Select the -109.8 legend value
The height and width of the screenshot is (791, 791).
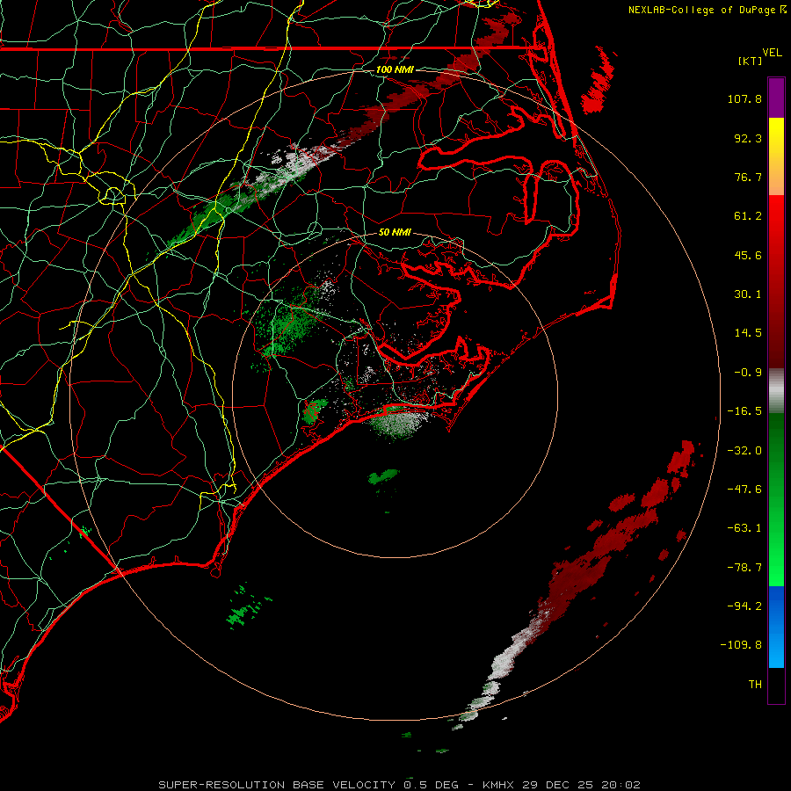click(x=742, y=645)
